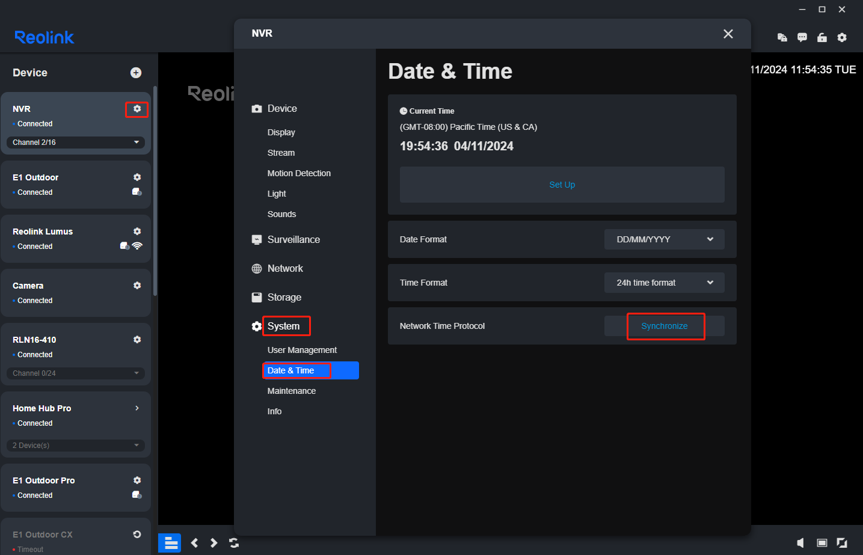
Task: Open settings gear for E1 Outdoor
Action: pos(137,177)
